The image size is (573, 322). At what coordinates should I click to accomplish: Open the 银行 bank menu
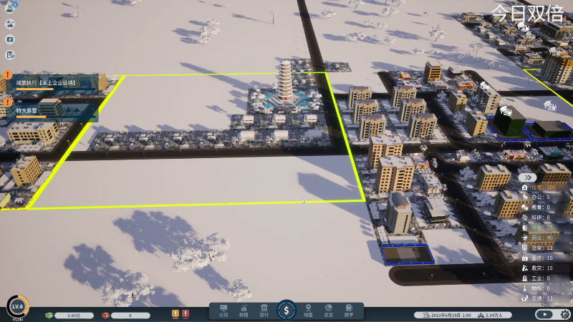(264, 311)
